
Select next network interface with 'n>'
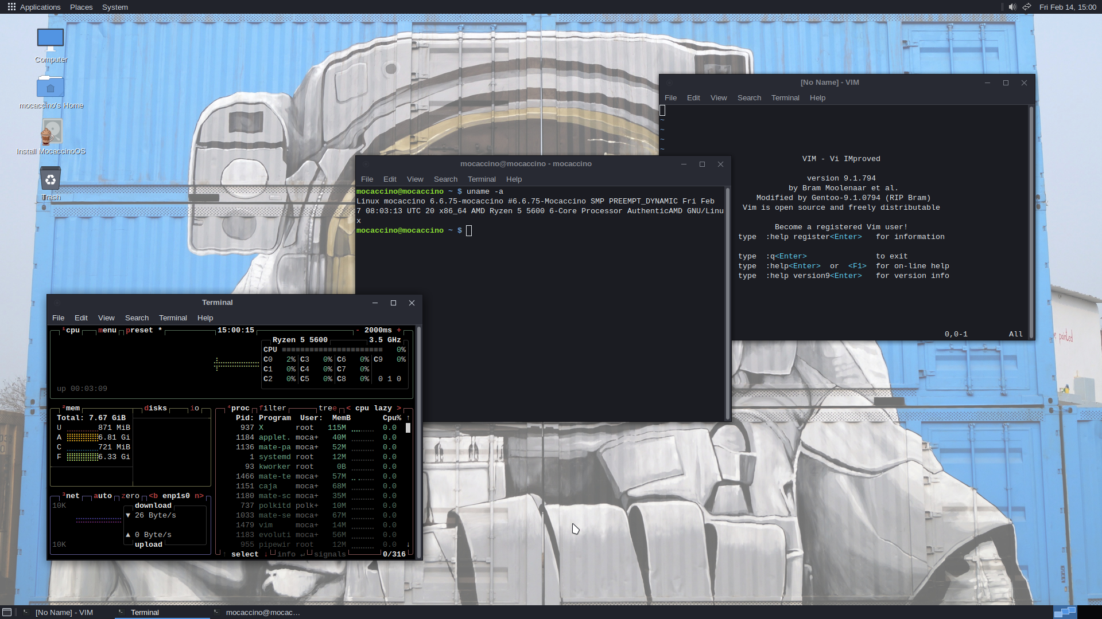click(x=199, y=496)
